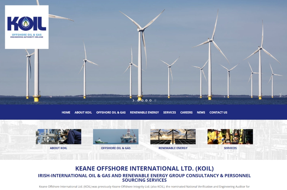This screenshot has height=190, width=287.
Task: Click the Services worker thumbnail
Action: 230,137
